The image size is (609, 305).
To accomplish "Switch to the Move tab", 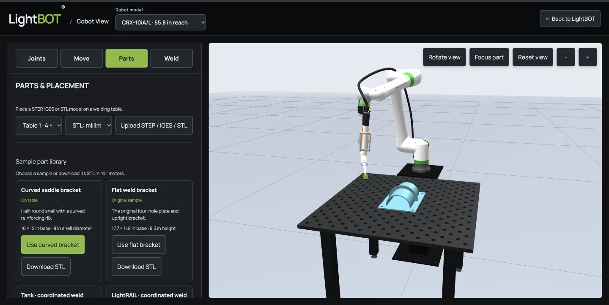I will (82, 58).
